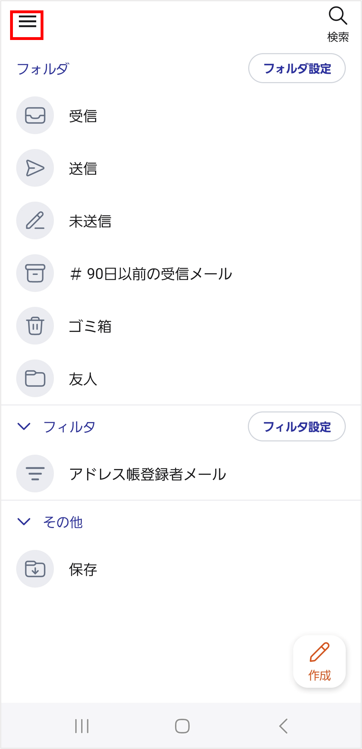This screenshot has width=362, height=749.
Task: Open the 90日以前の受信メール archive icon
Action: click(x=35, y=273)
